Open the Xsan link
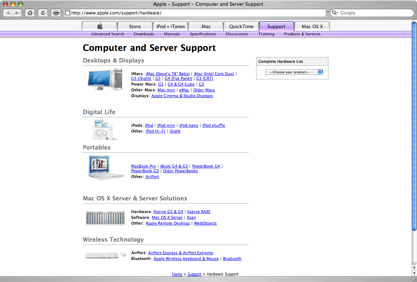Image resolution: width=417 pixels, height=282 pixels. coord(191,217)
